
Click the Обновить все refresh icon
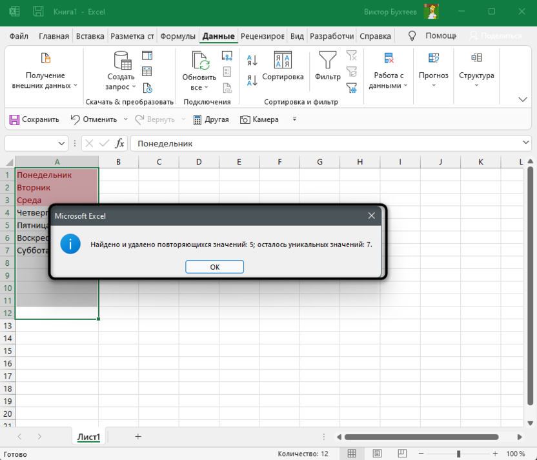[x=201, y=61]
